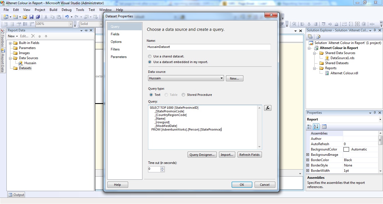Screen dimensions: 383x204
Task: Click the Query Designer button
Action: [202, 154]
